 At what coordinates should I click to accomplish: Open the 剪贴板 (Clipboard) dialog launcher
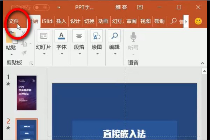[31, 63]
